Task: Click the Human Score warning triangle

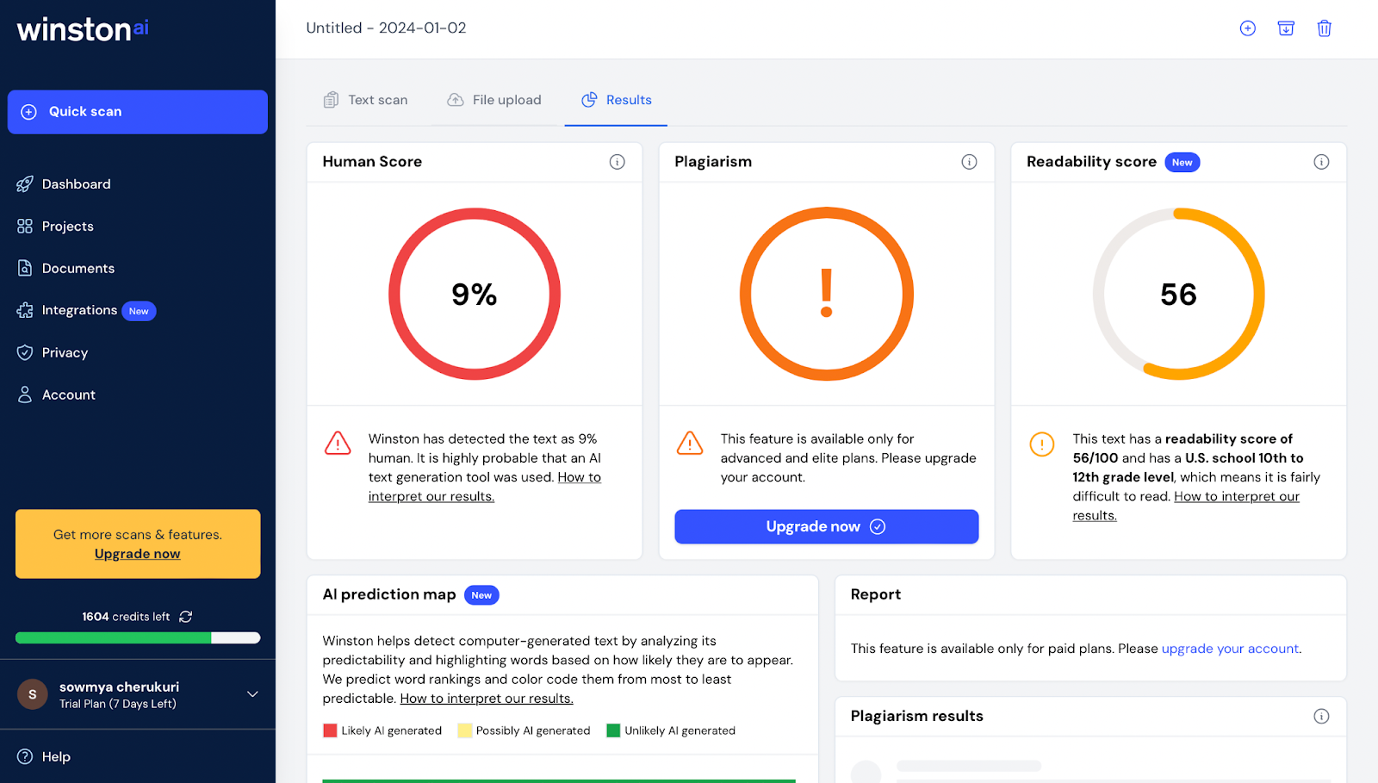Action: (x=338, y=443)
